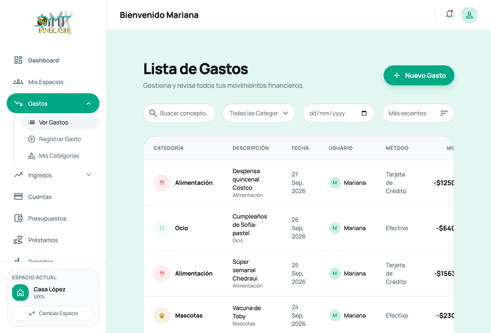Click the sort lines icon beside Más recientes

coord(444,113)
